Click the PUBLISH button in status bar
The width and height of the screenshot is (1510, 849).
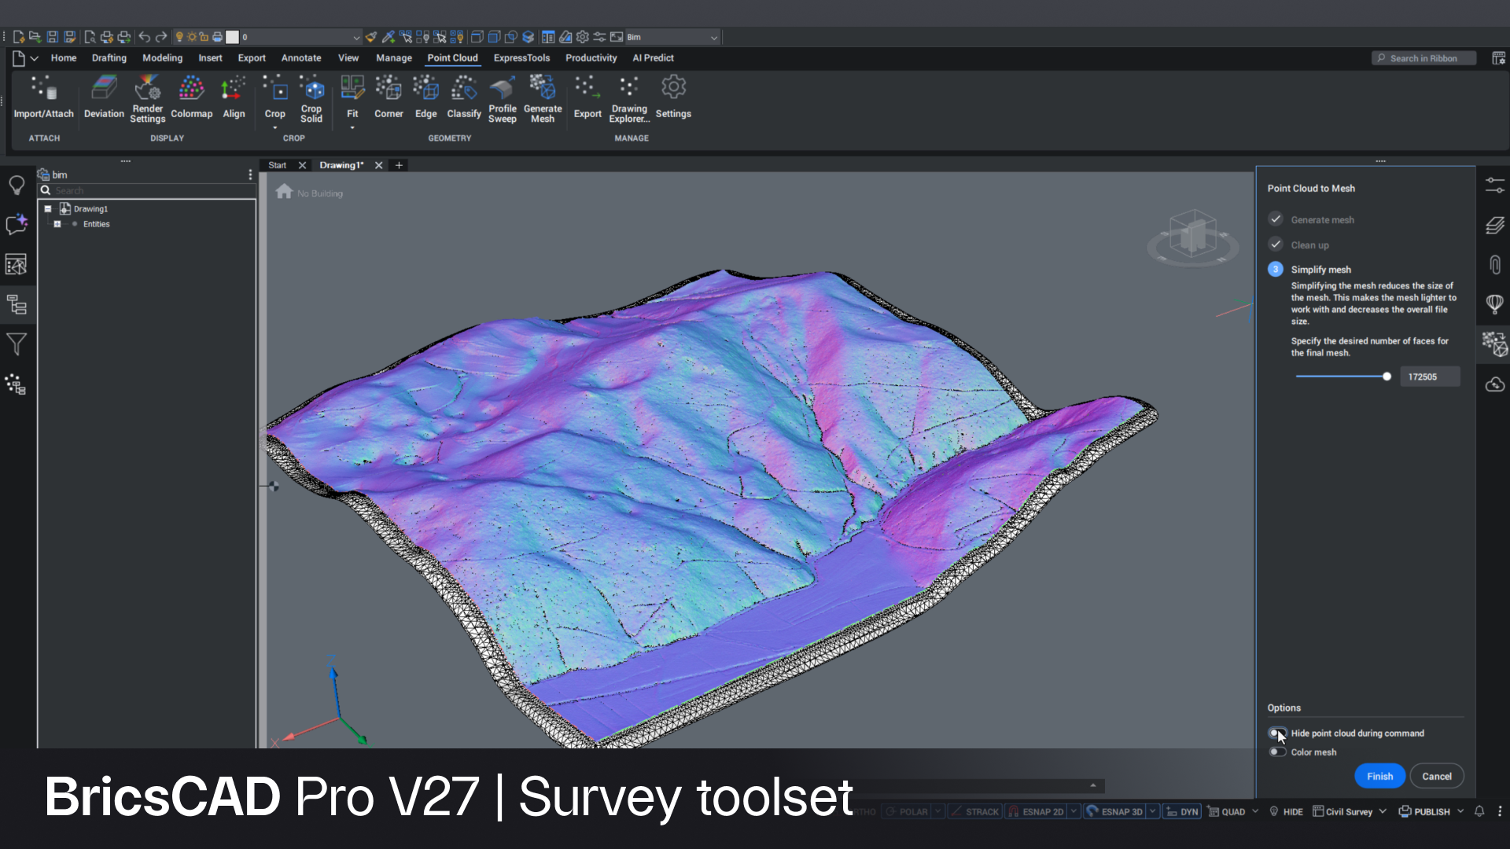[1424, 811]
